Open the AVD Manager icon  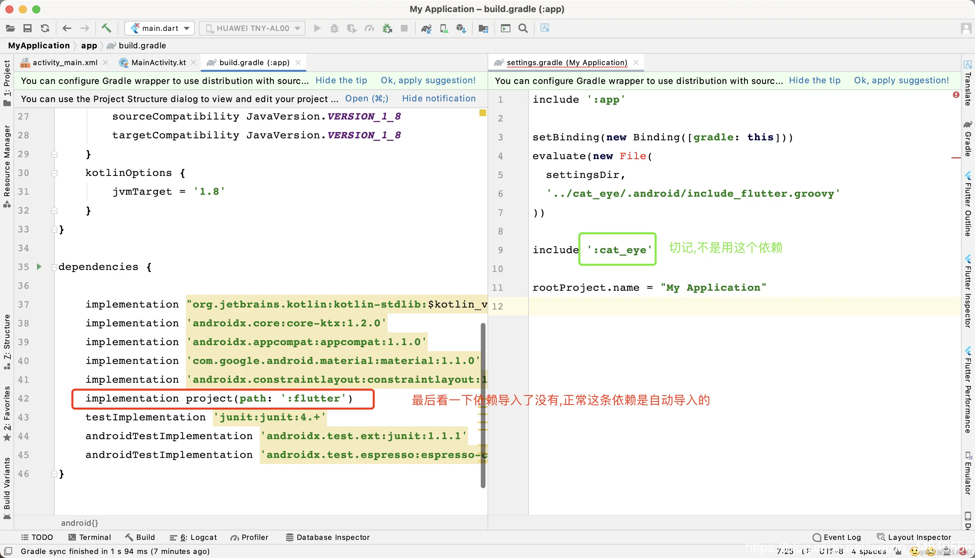tap(444, 28)
